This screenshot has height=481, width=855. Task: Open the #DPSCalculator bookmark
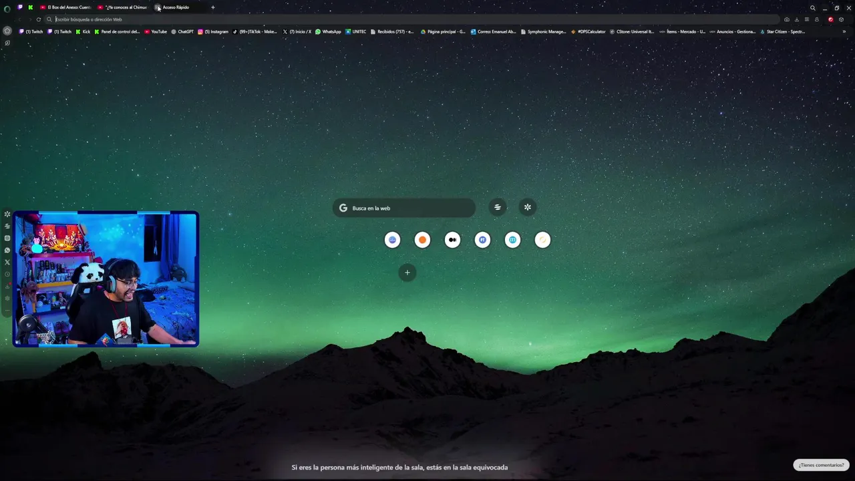point(588,31)
